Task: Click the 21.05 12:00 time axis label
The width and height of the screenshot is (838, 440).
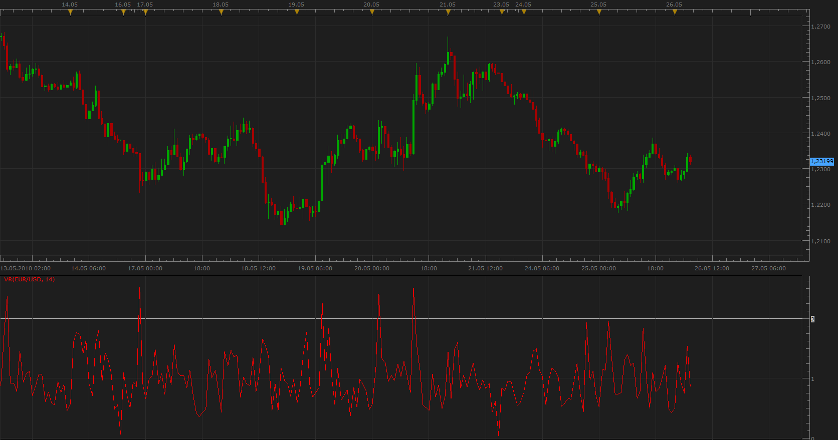Action: point(485,268)
